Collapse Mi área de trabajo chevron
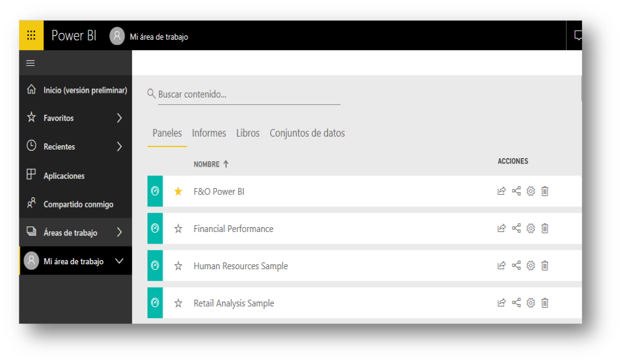Screen dimensions: 621x362 (x=119, y=261)
